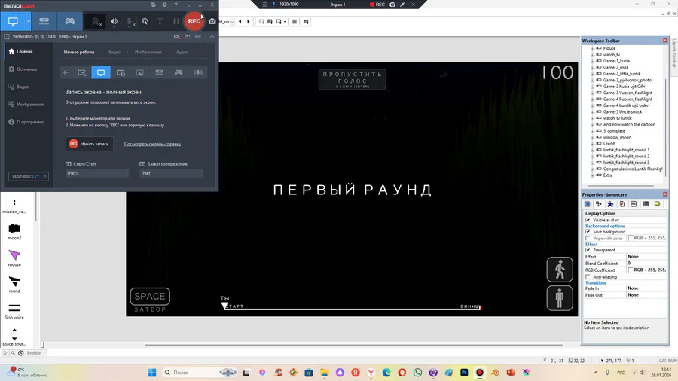The width and height of the screenshot is (678, 381).
Task: Click the Захват изображения hotkey field
Action: click(171, 173)
